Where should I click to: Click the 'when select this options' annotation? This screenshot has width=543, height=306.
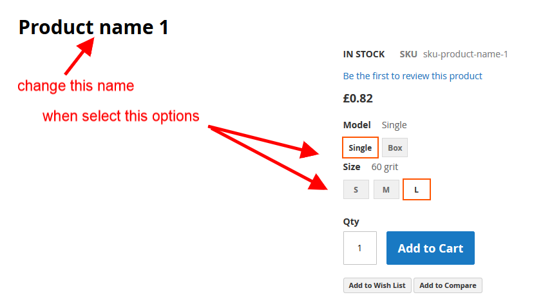point(120,117)
